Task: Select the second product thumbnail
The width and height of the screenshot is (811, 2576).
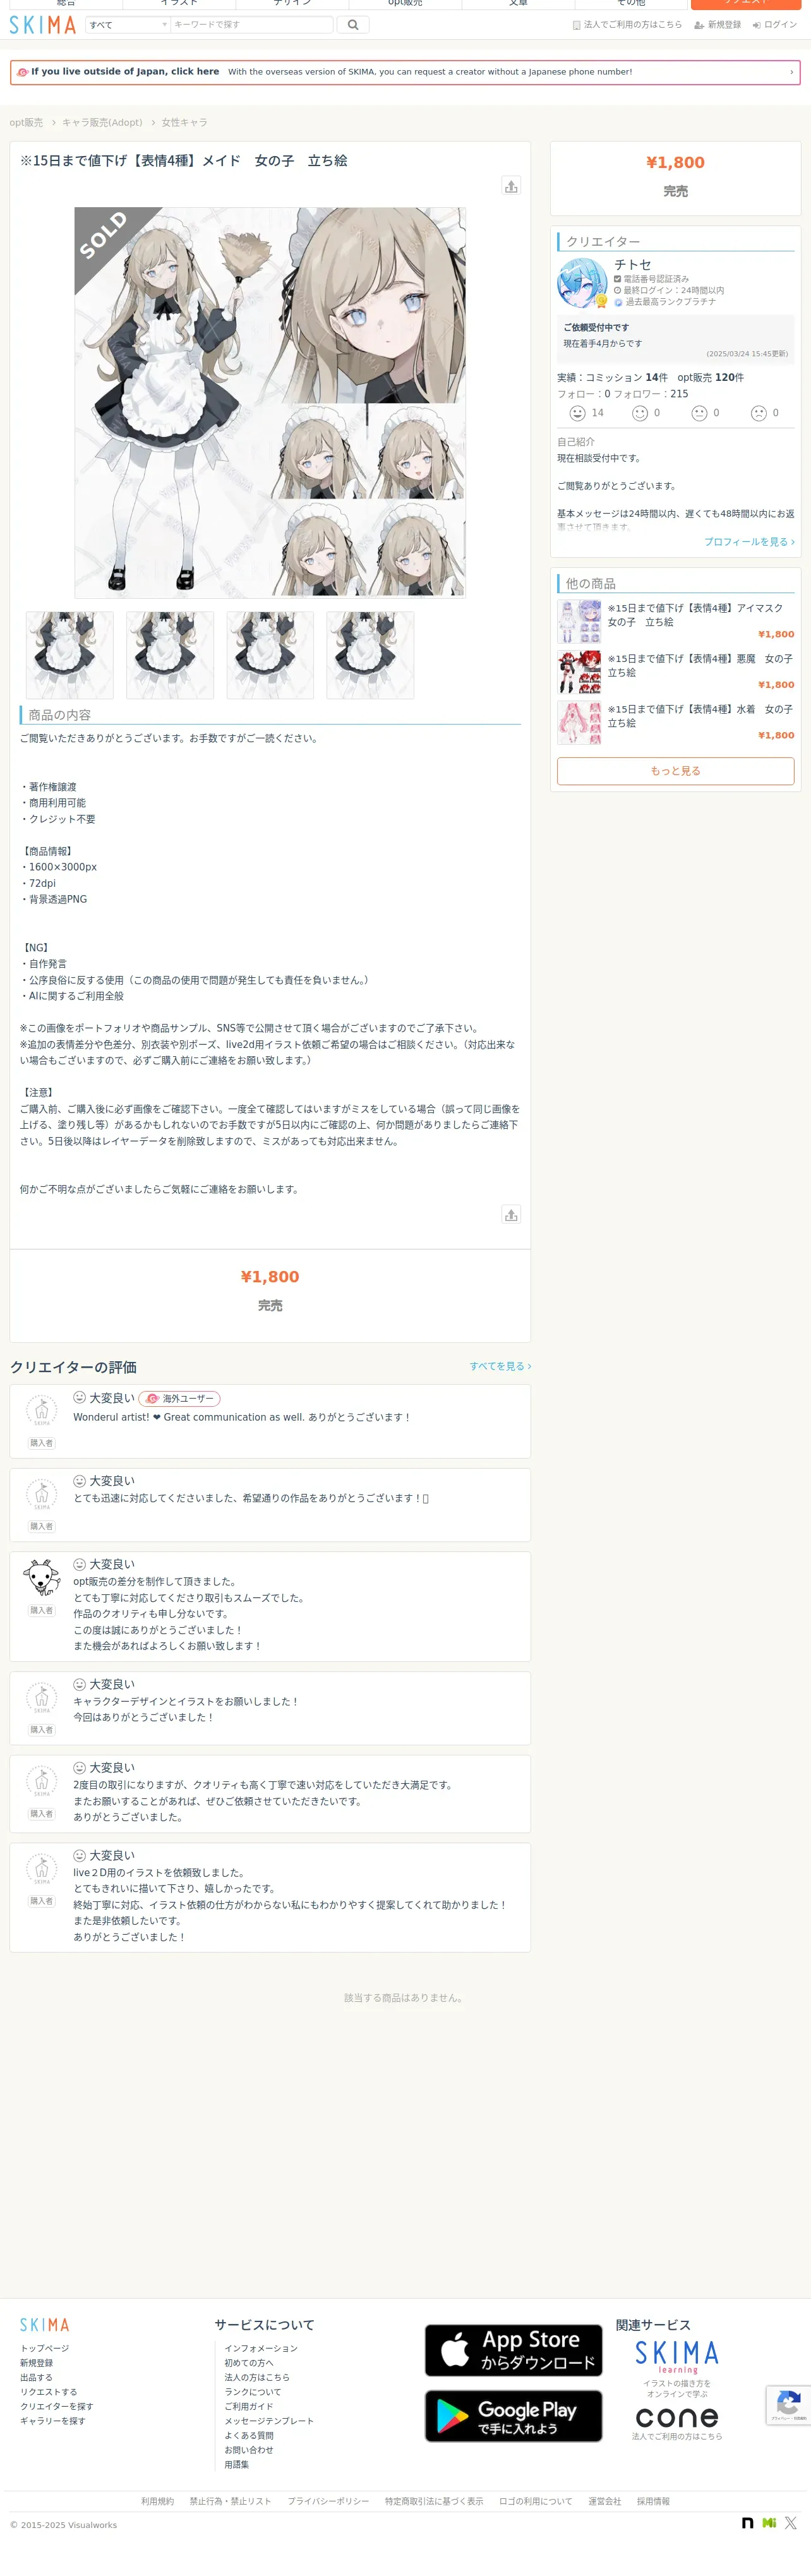Action: coord(170,655)
